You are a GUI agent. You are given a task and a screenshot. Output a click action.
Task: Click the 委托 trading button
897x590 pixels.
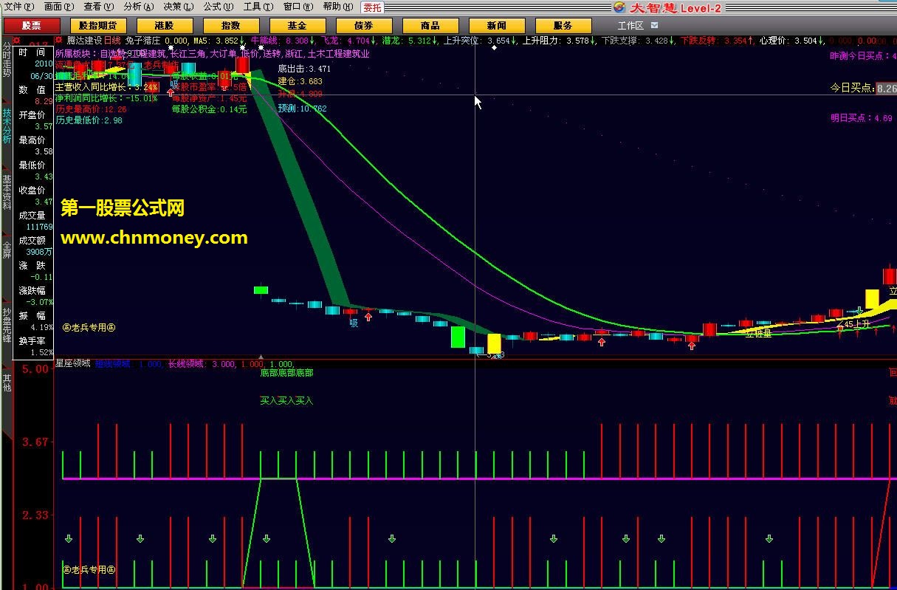[x=372, y=7]
